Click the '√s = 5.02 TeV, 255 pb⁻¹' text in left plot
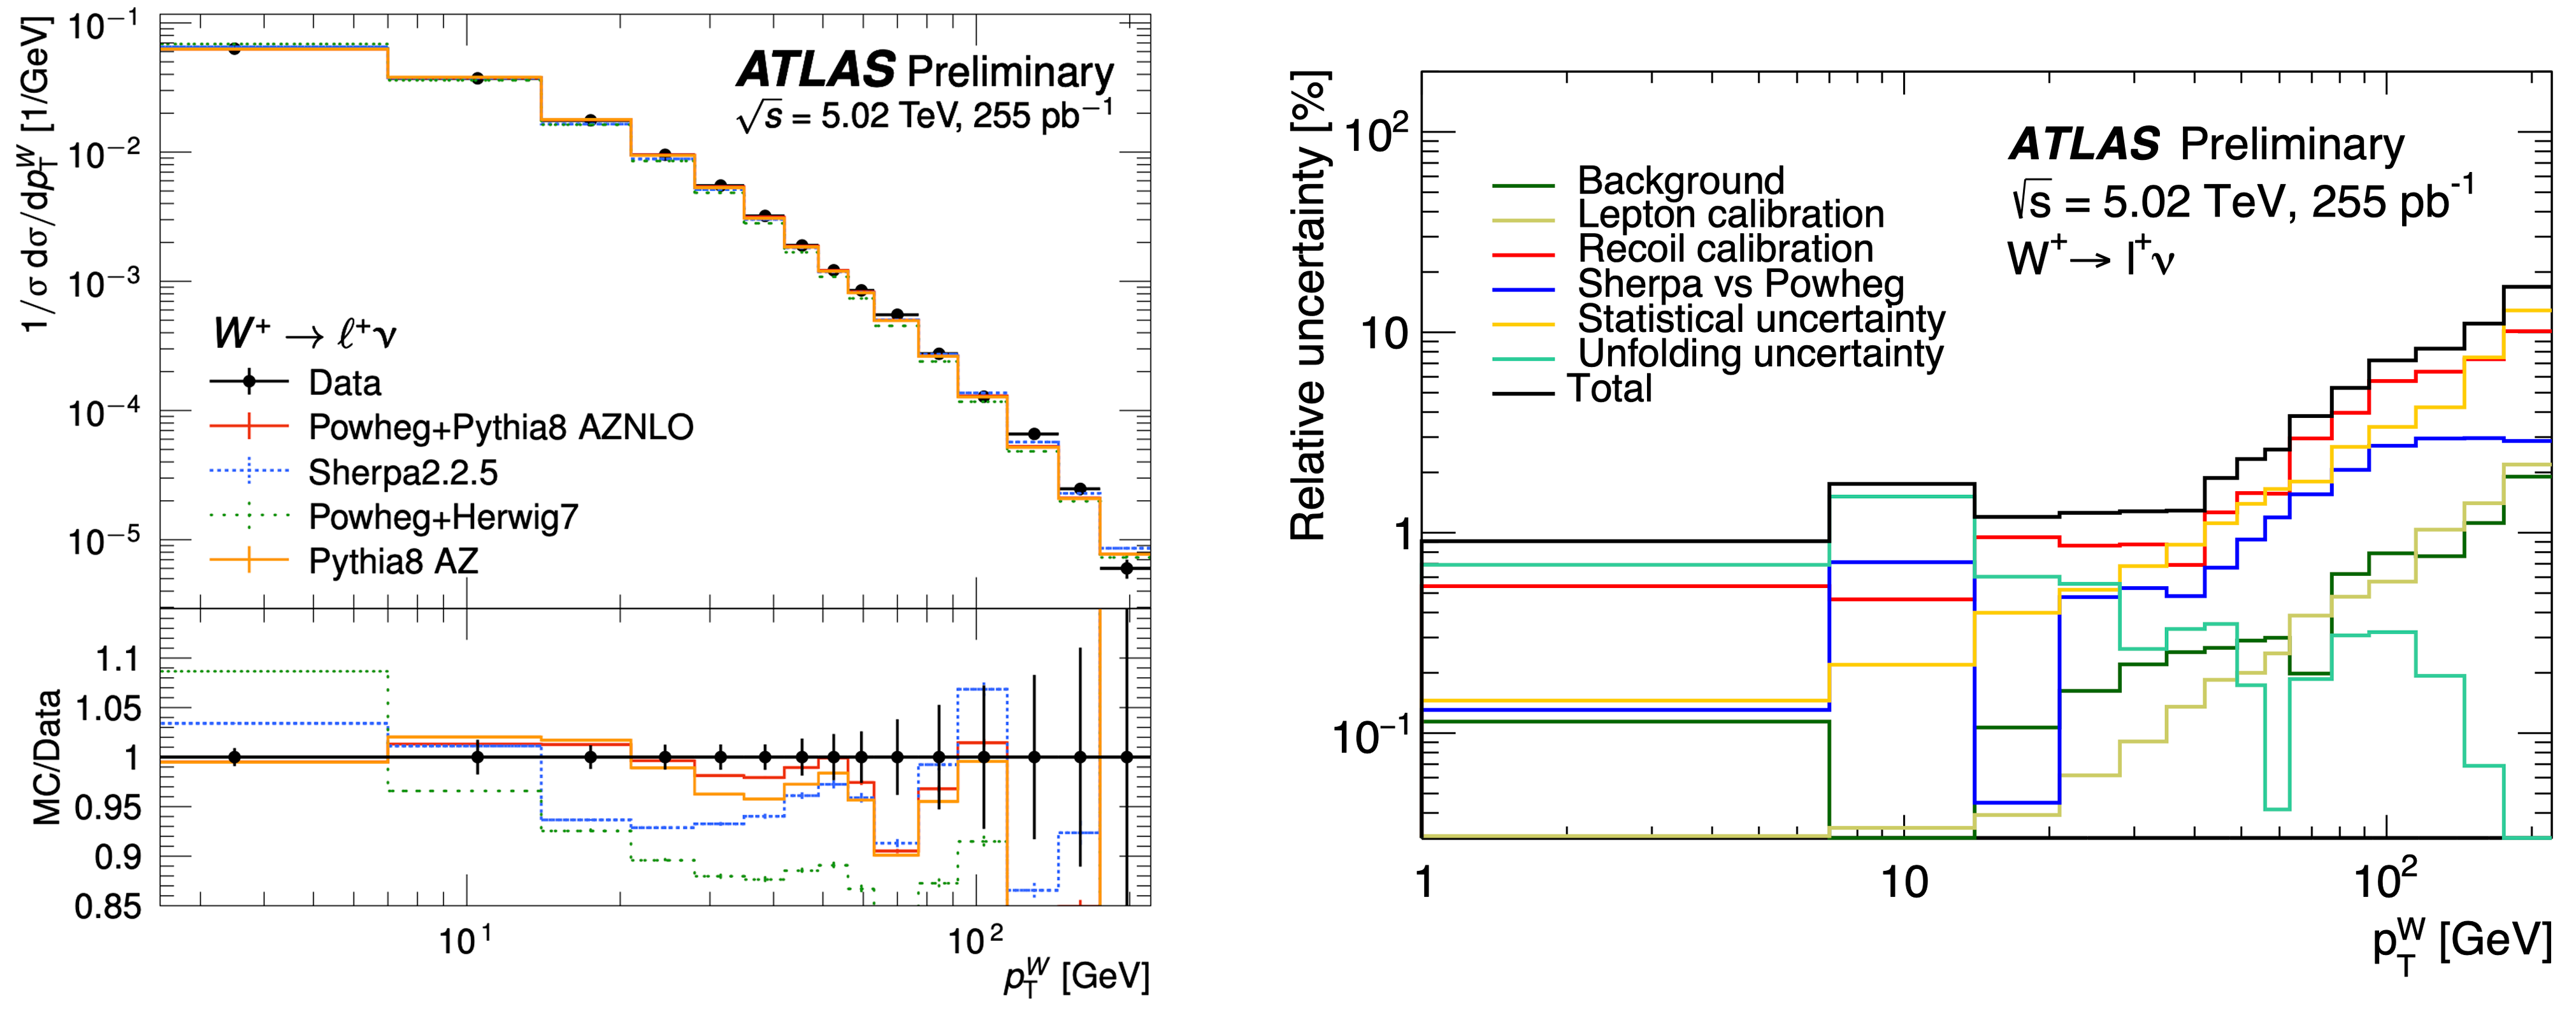2576x1018 pixels. pos(925,116)
